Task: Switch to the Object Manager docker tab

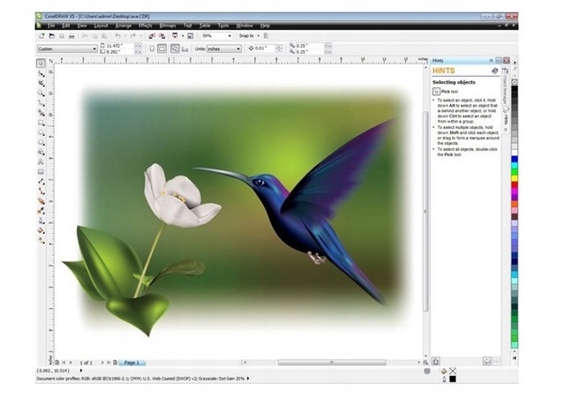Action: [505, 86]
